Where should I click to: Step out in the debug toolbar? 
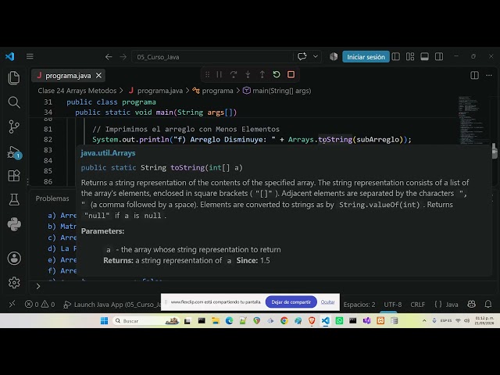point(262,75)
